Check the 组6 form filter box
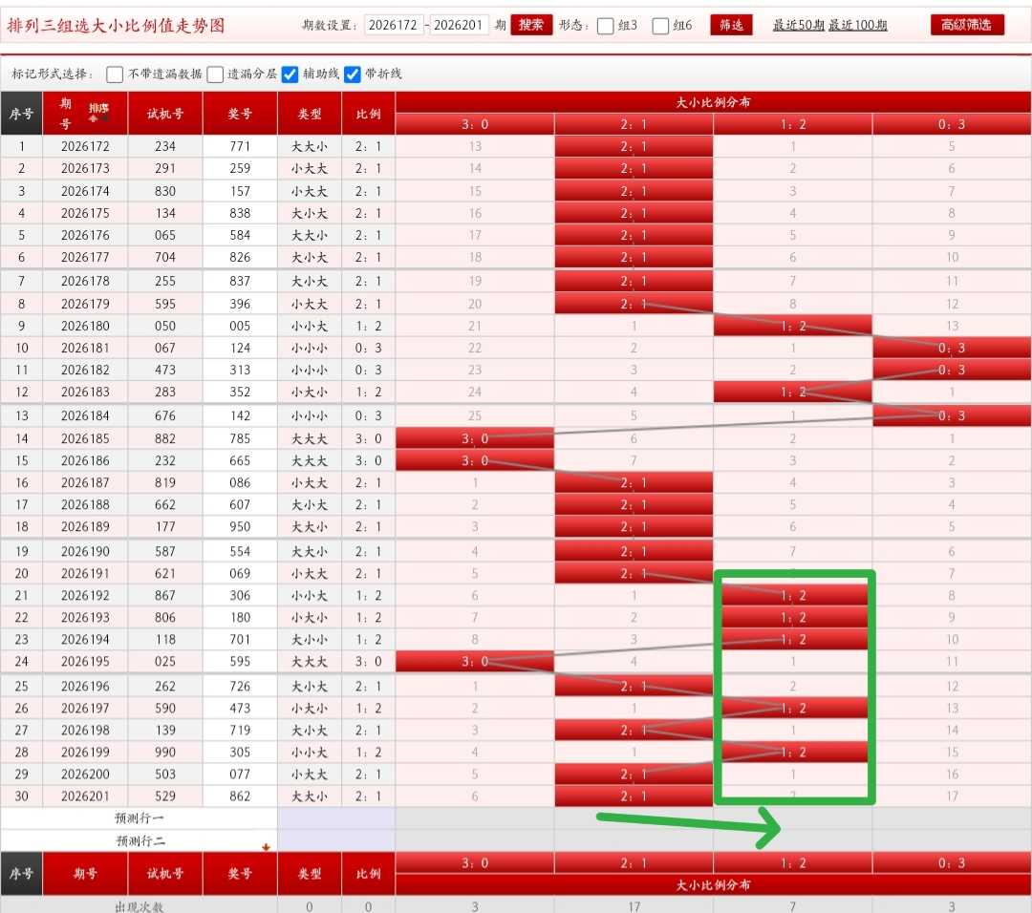Screen dimensions: 1032x913 (x=660, y=26)
